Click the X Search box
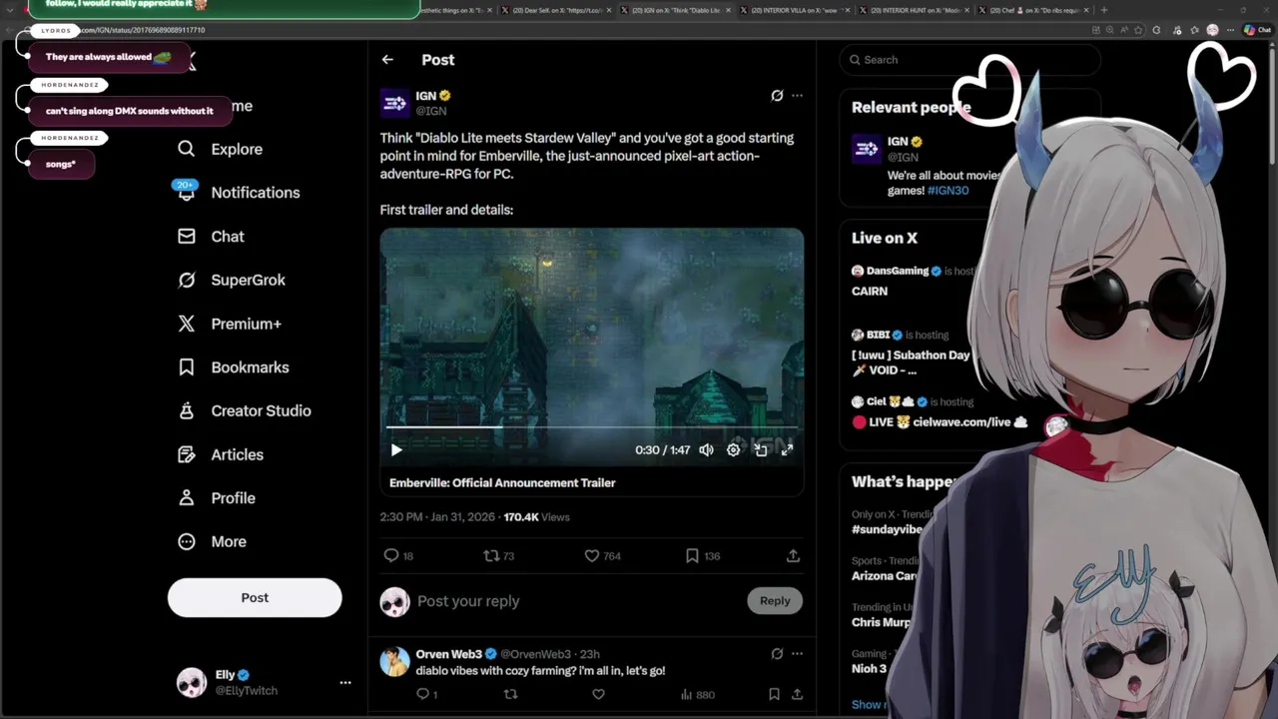1278x719 pixels. coord(969,60)
